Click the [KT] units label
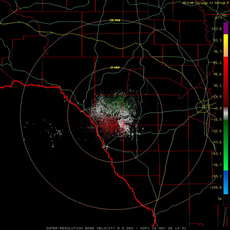Viewport: 230px width, 230px height. (x=218, y=18)
